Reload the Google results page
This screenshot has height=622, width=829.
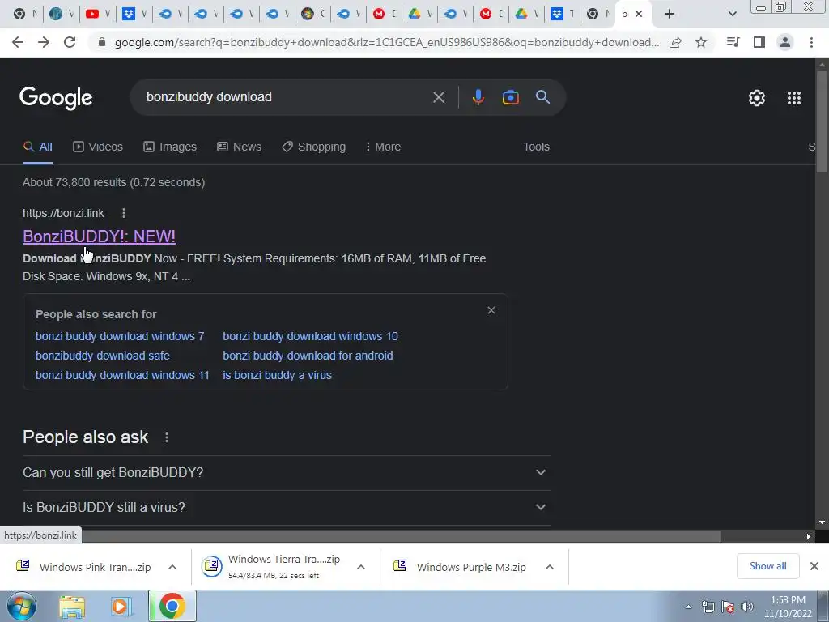pos(70,42)
